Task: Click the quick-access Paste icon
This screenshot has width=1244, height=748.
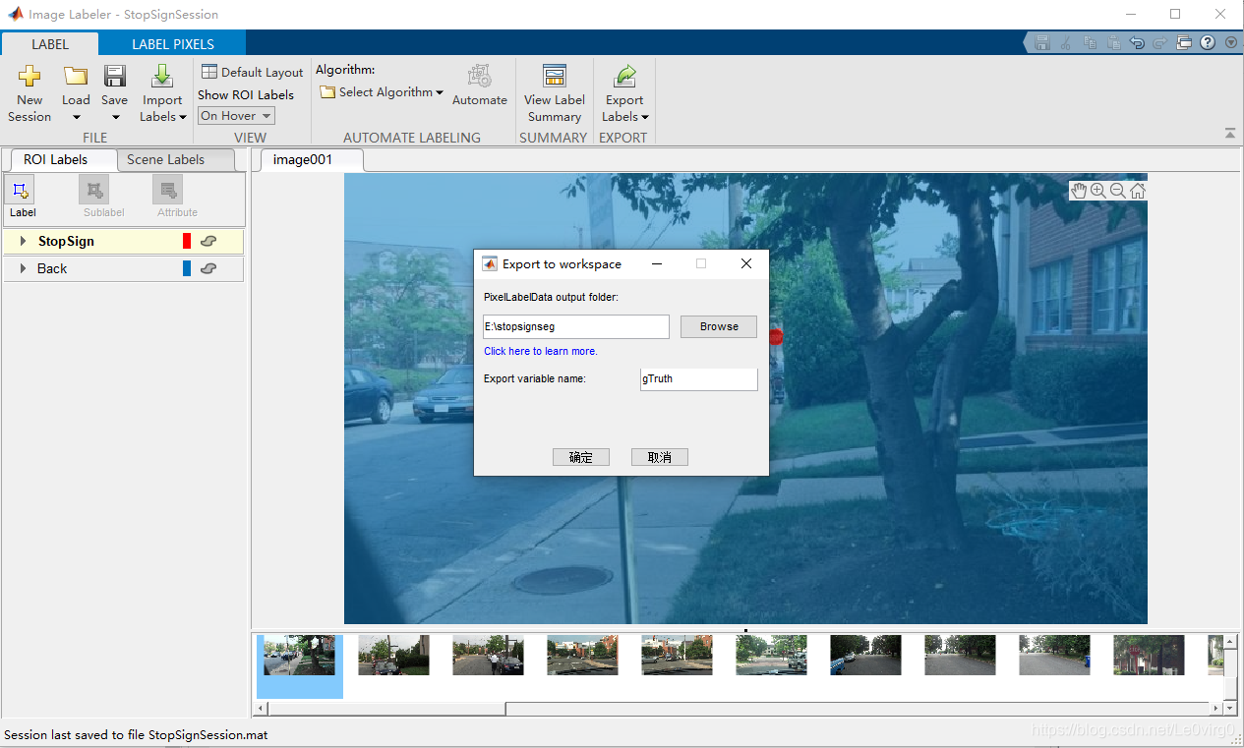Action: coord(1113,43)
